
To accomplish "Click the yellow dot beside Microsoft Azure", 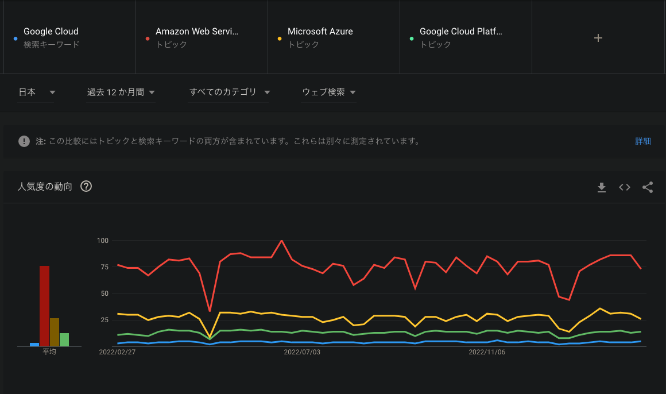I will point(280,38).
